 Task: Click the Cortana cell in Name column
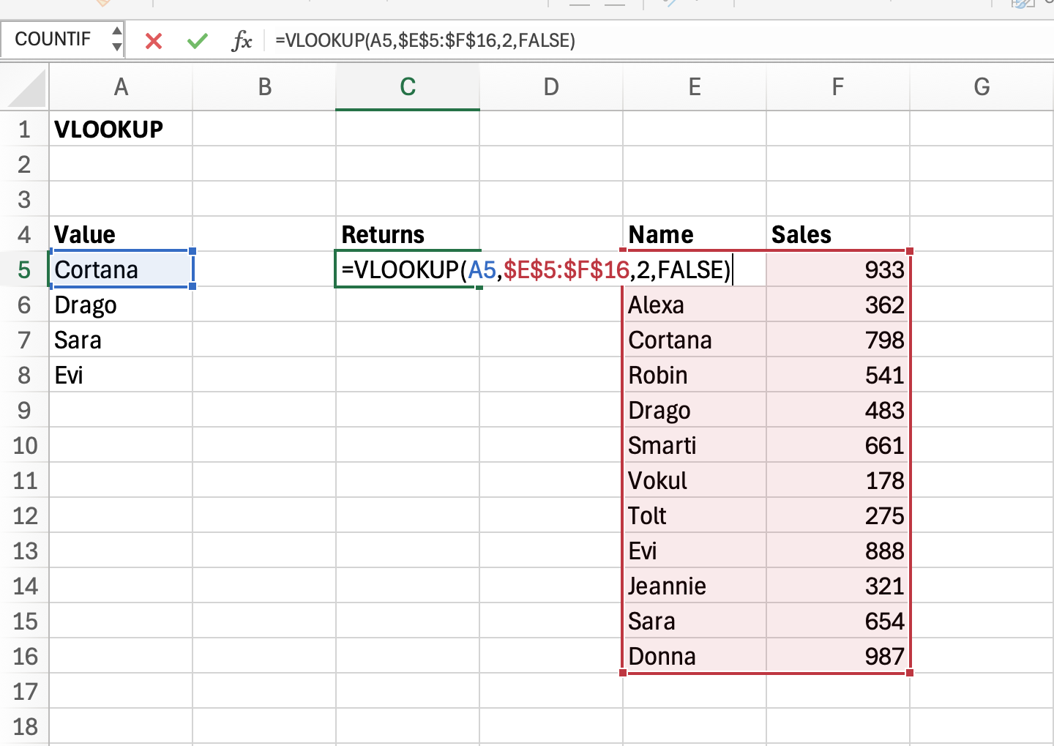click(695, 340)
